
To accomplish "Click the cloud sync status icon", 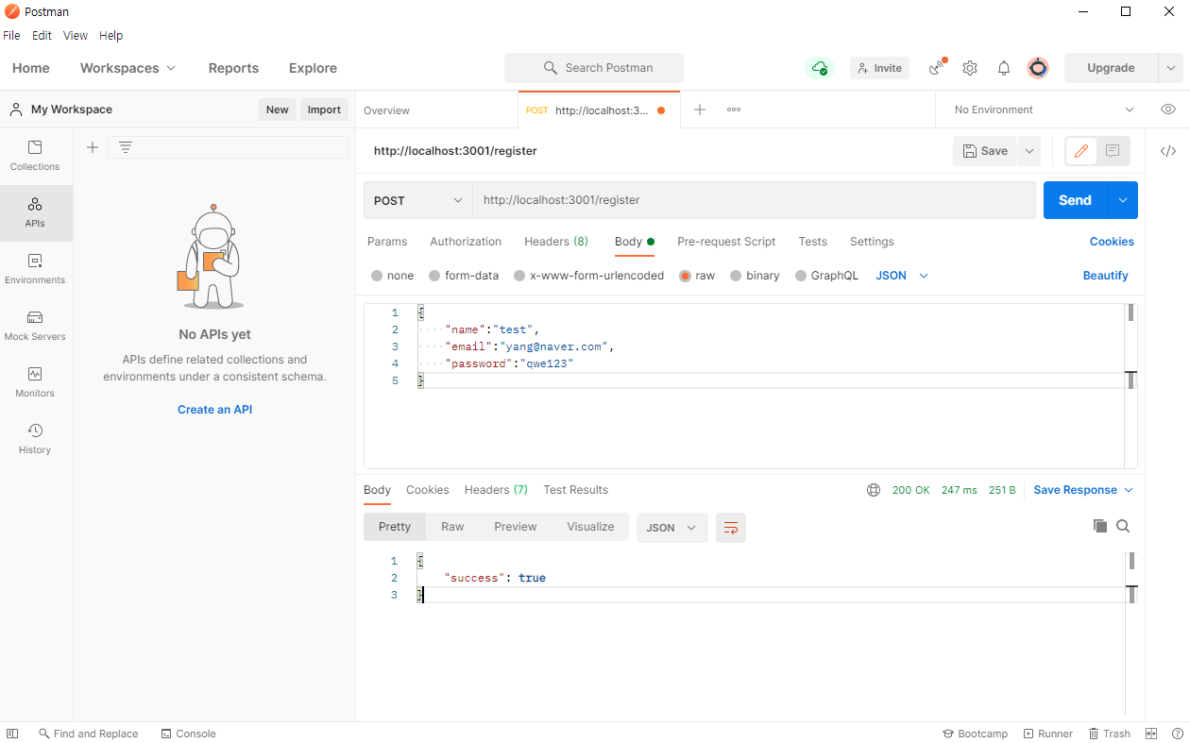I will [x=820, y=68].
